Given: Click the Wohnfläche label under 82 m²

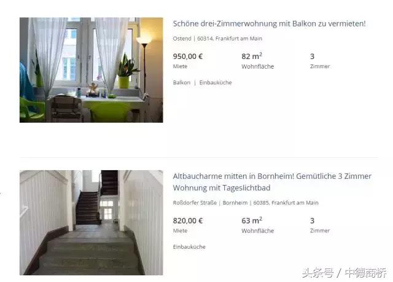Looking at the screenshot, I should 258,66.
